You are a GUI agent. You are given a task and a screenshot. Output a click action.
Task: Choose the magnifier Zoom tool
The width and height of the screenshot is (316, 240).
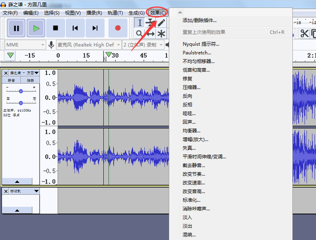(140, 34)
